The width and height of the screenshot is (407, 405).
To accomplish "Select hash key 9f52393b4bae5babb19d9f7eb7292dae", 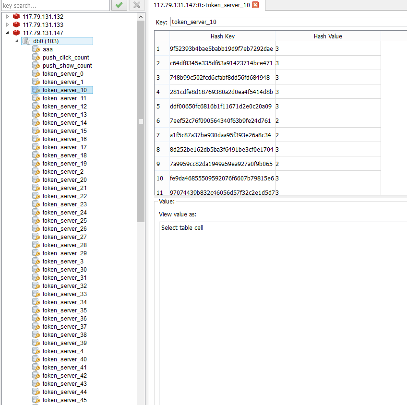I will [x=221, y=49].
